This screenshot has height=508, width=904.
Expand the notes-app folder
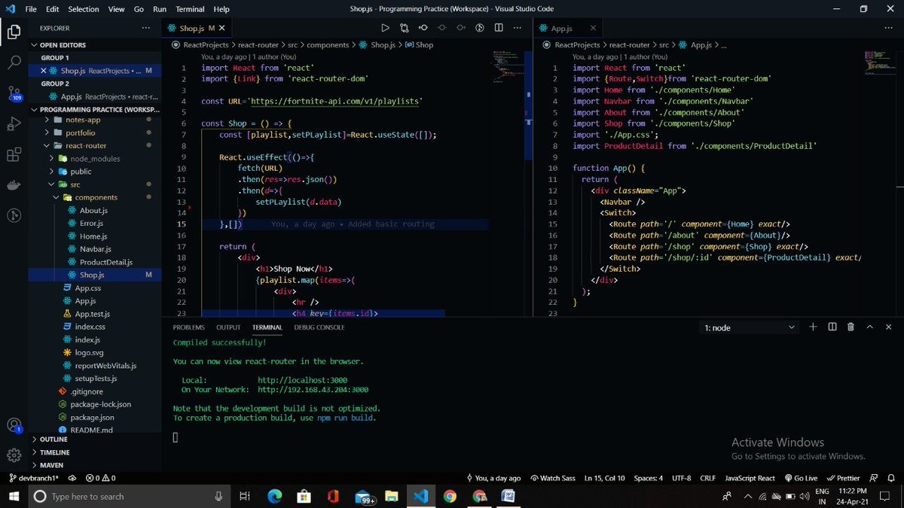(x=96, y=120)
